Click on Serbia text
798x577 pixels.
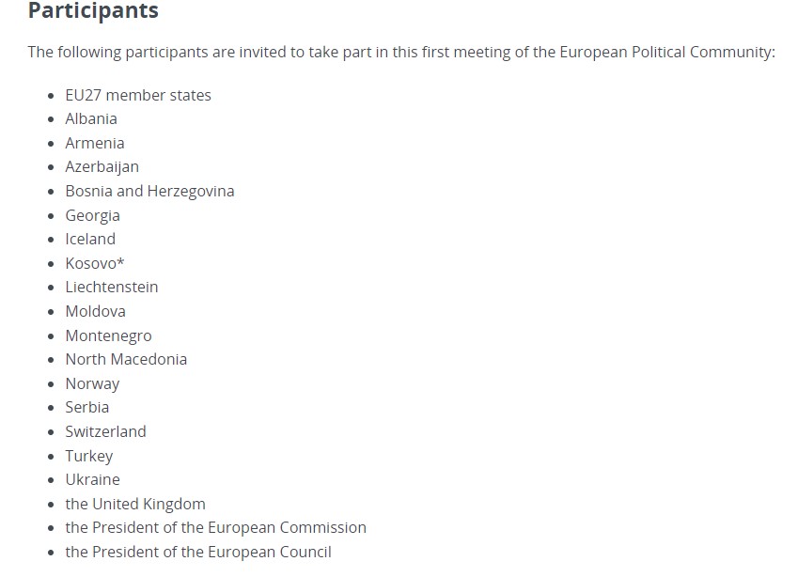click(x=87, y=407)
